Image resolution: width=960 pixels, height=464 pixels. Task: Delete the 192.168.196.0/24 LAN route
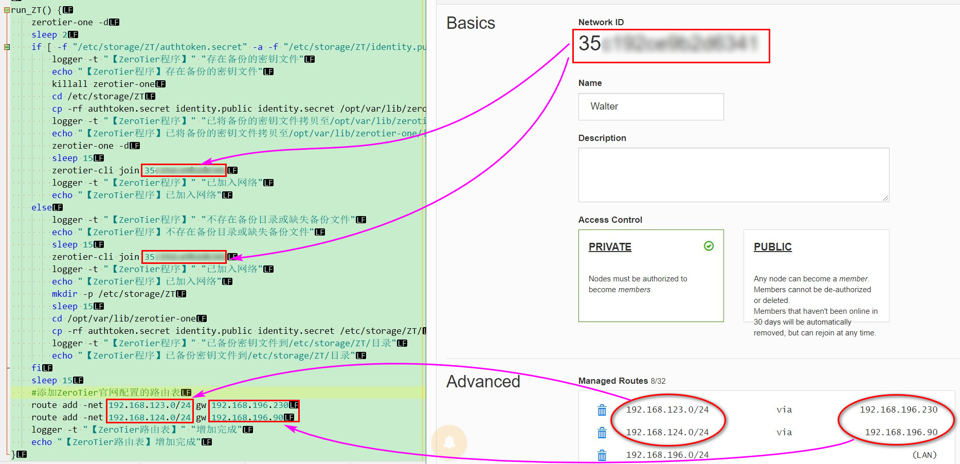tap(602, 455)
